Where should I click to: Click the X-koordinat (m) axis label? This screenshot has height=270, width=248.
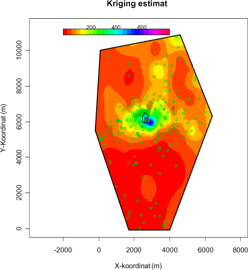[x=139, y=266]
